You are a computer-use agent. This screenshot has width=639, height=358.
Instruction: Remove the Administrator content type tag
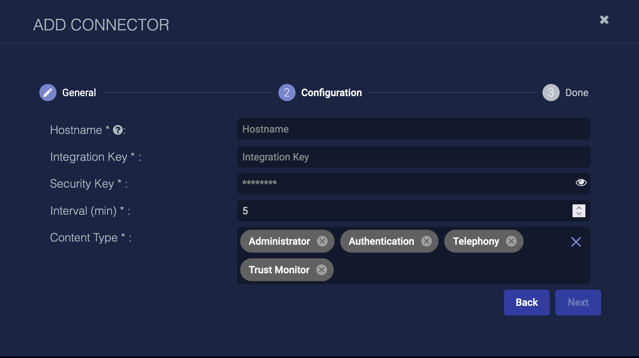[322, 241]
